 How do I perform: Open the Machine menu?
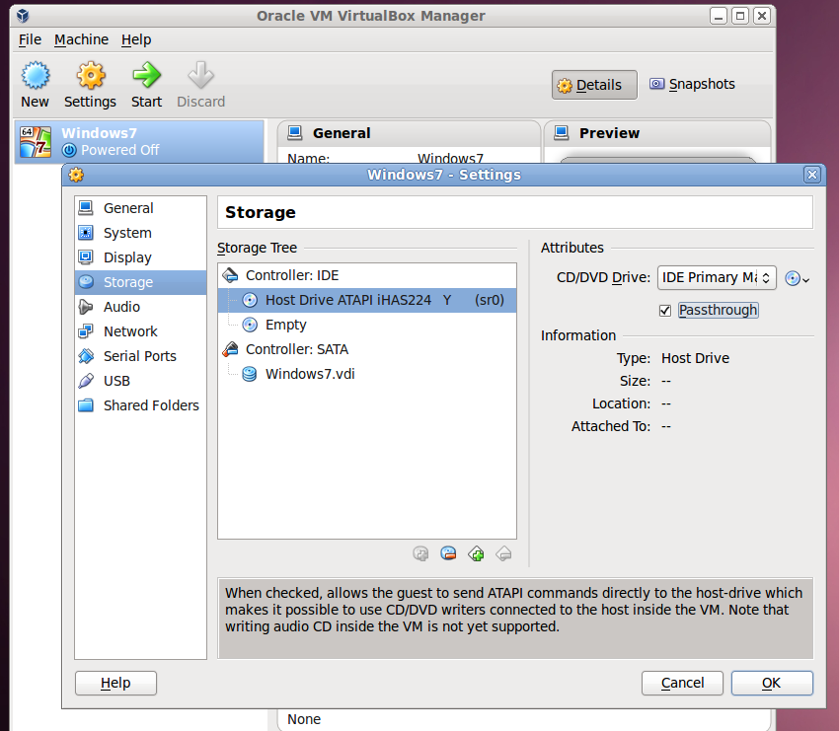tap(81, 39)
